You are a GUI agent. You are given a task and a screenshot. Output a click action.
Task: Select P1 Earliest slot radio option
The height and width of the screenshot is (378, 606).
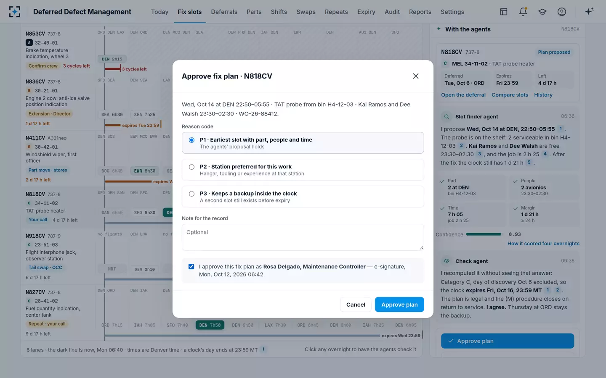(x=191, y=140)
